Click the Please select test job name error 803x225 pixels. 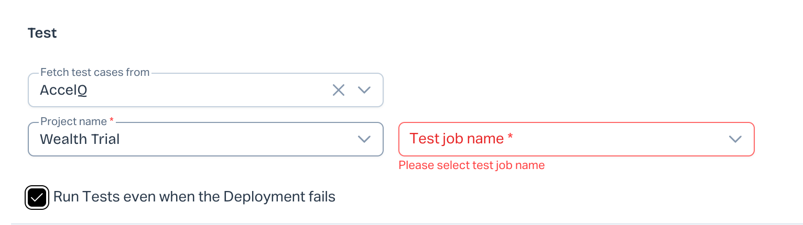click(x=472, y=165)
